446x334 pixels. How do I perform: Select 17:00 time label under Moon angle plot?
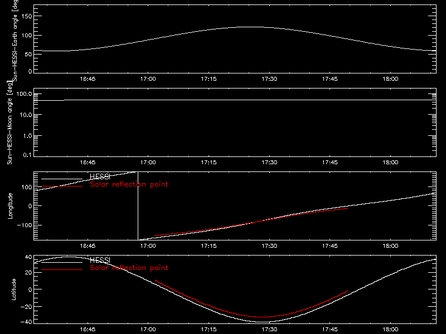[x=148, y=162]
